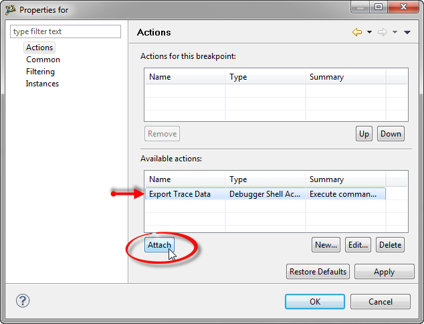Select the Export Trace Data row
The image size is (424, 324).
[x=180, y=194]
